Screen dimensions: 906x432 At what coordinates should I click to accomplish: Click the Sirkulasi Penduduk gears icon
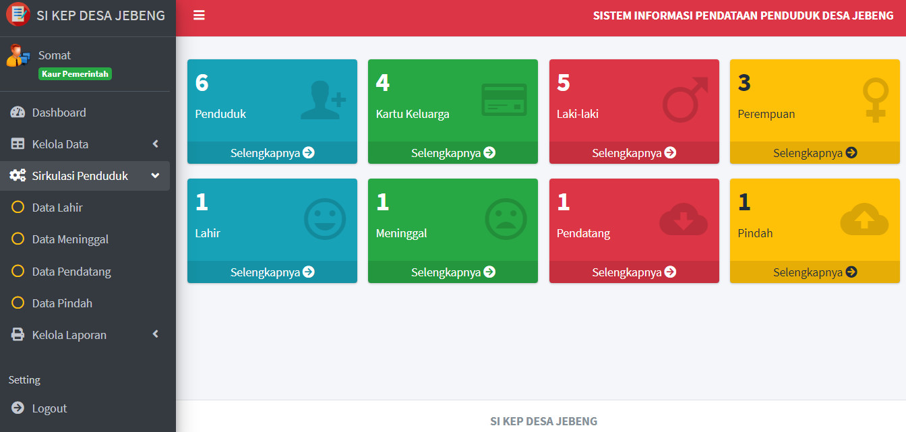(x=18, y=176)
